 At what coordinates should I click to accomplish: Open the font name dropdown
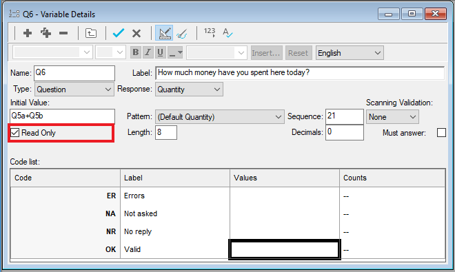(x=52, y=52)
